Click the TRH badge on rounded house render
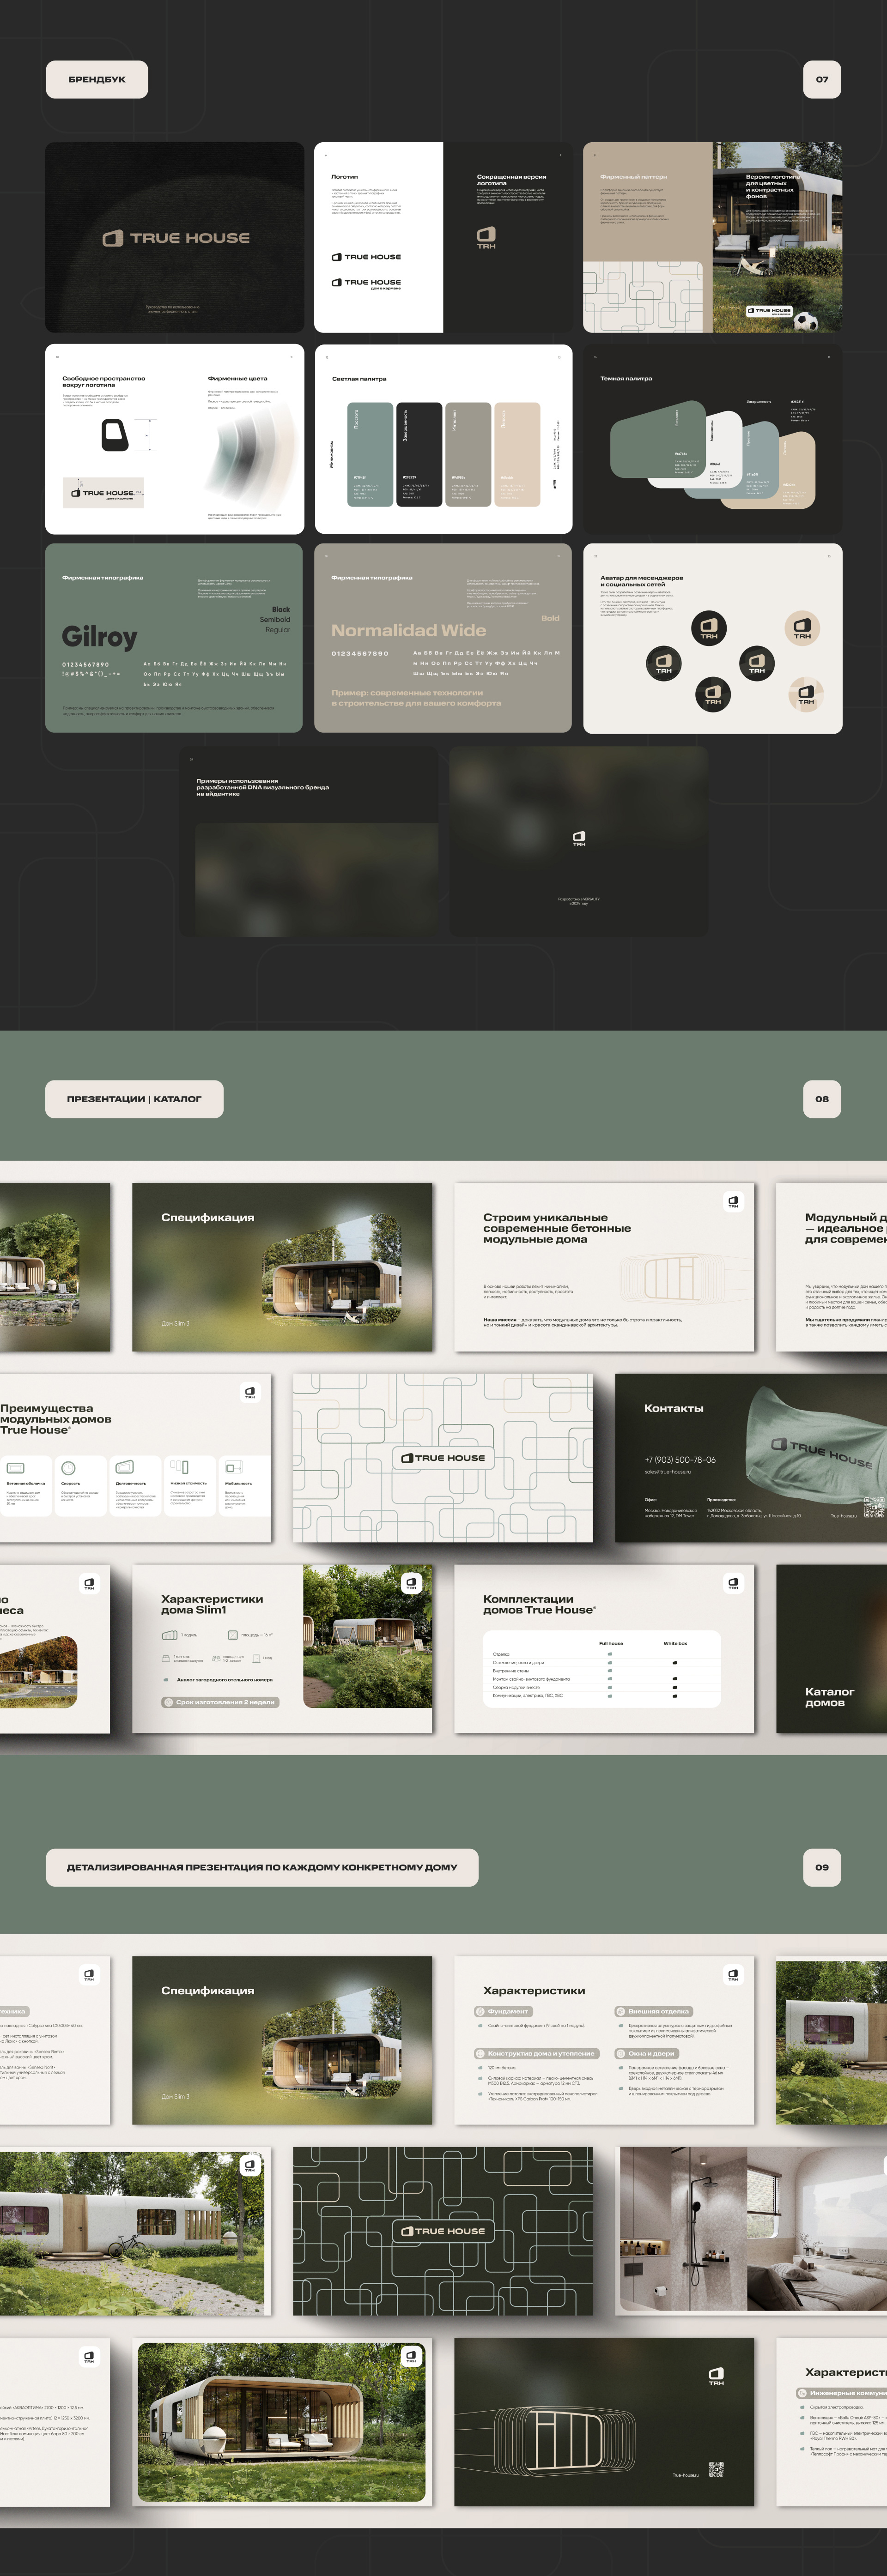 411,2357
